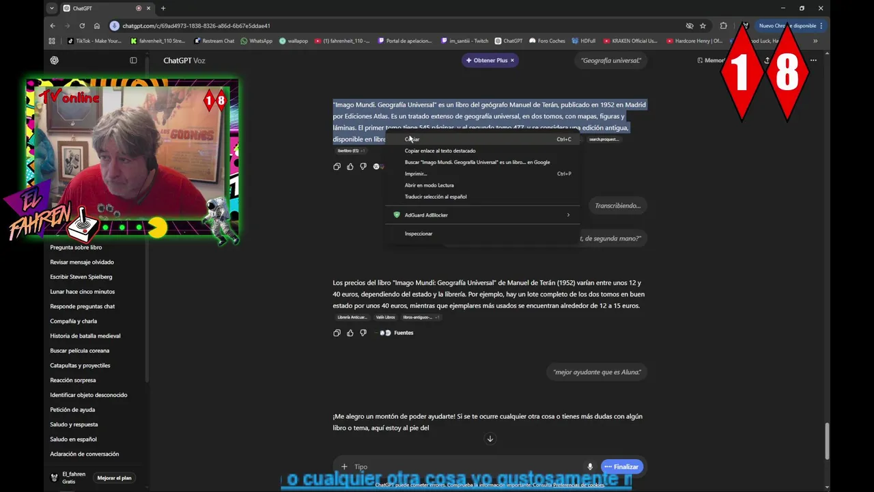The width and height of the screenshot is (874, 492).
Task: Dislike the first response with thumbs down
Action: (363, 167)
